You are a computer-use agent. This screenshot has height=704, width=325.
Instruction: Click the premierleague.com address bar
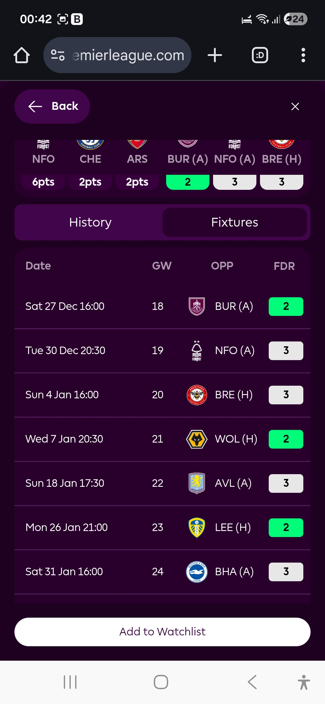tap(128, 55)
